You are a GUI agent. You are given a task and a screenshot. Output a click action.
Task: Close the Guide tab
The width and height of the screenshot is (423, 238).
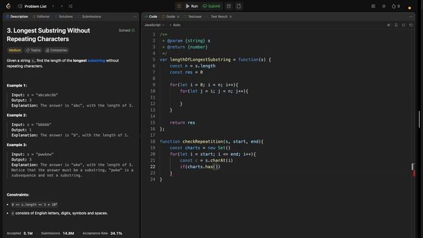coord(178,17)
